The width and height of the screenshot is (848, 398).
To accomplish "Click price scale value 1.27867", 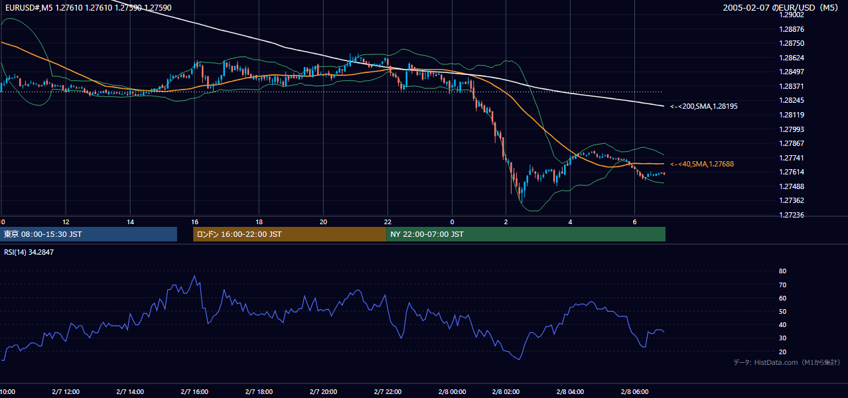I will coord(791,143).
